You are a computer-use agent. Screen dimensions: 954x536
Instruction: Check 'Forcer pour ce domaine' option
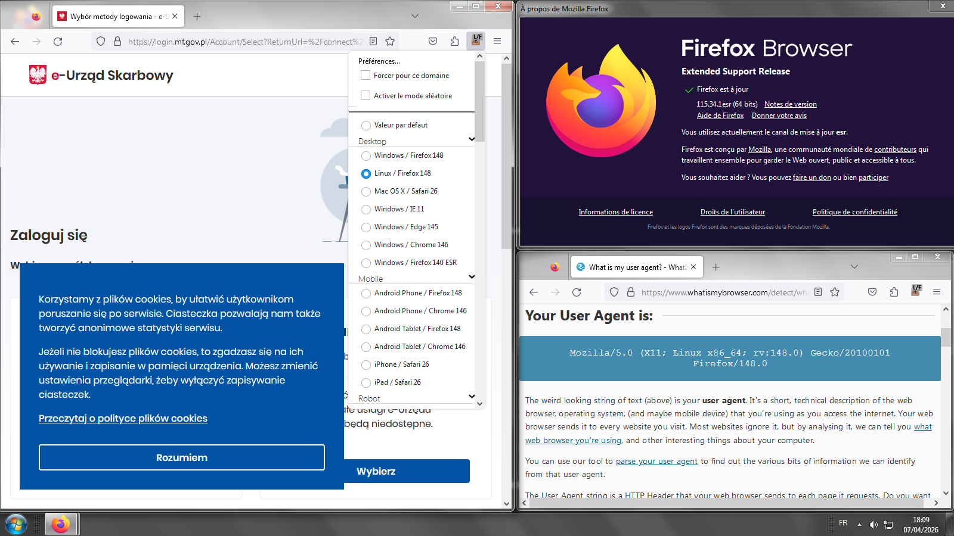[366, 76]
